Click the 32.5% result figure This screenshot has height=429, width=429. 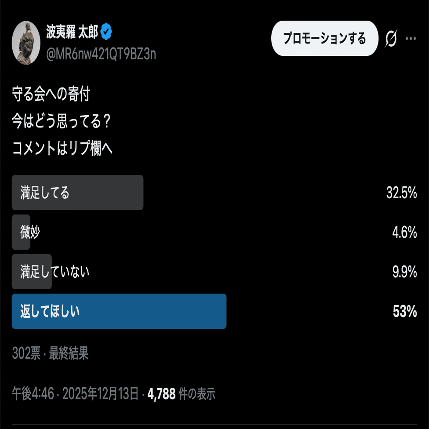(401, 193)
